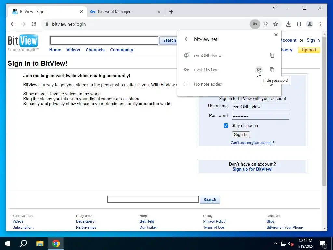The image size is (333, 250).
Task: Close the BitView - Sign In tab
Action: tap(81, 12)
